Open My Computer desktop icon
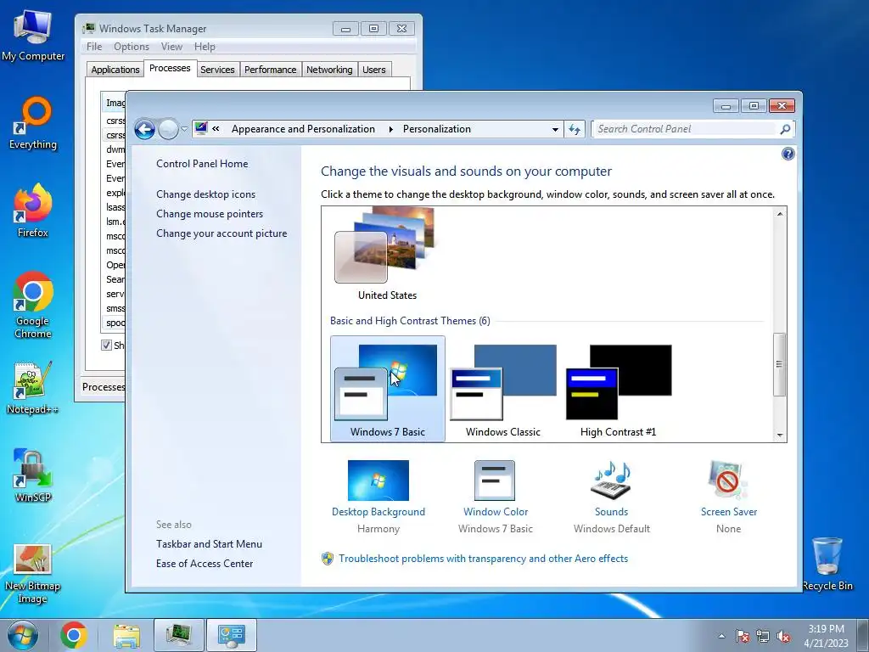869x652 pixels. click(33, 36)
